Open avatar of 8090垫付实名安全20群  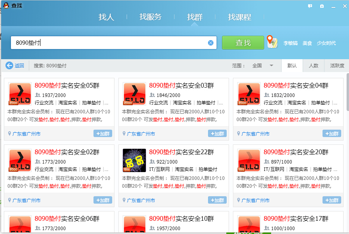pyautogui.click(x=249, y=160)
